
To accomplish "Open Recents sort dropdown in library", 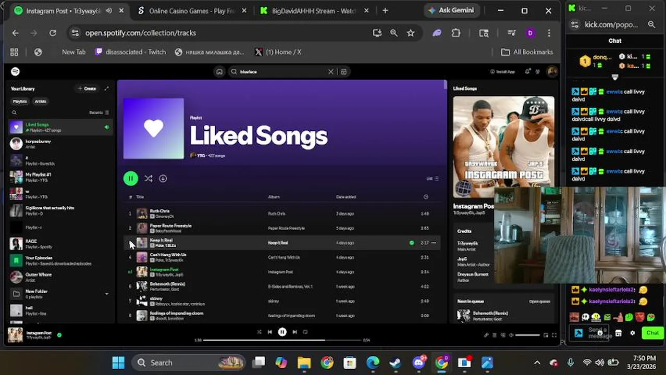I will pyautogui.click(x=99, y=113).
